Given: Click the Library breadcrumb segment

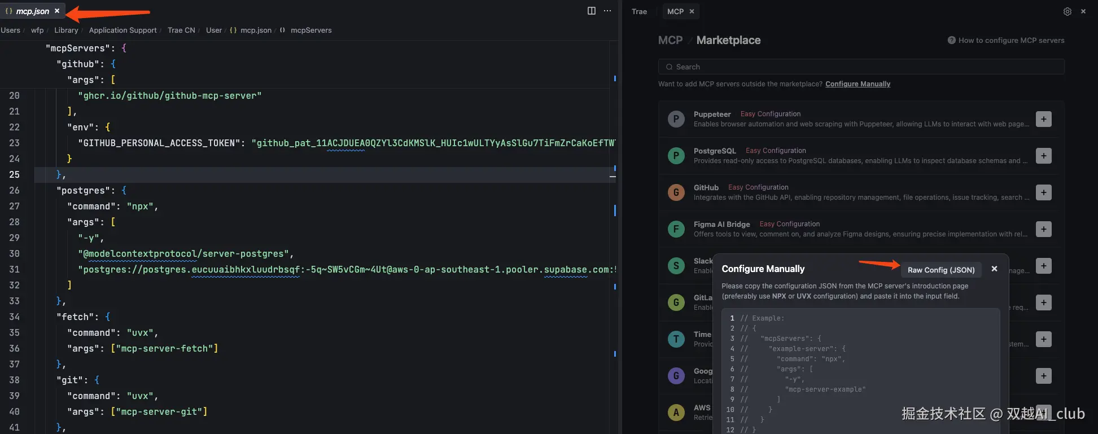Looking at the screenshot, I should [66, 30].
